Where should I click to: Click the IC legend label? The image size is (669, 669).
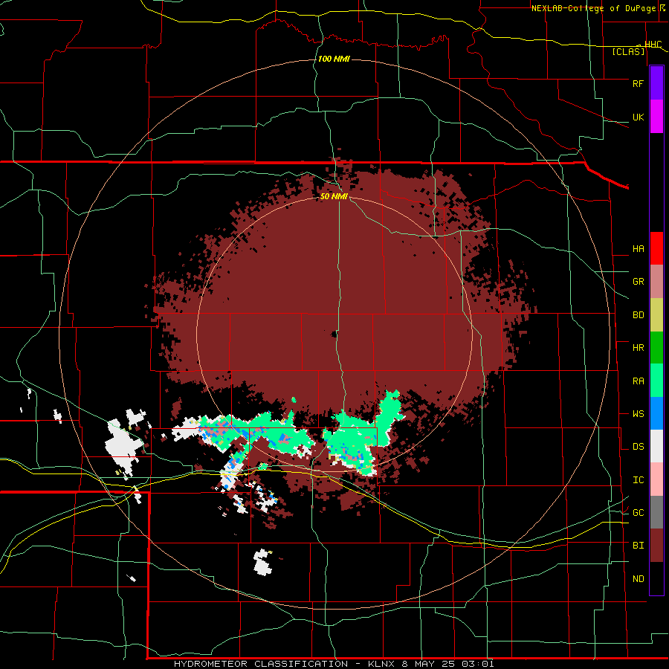coord(638,480)
